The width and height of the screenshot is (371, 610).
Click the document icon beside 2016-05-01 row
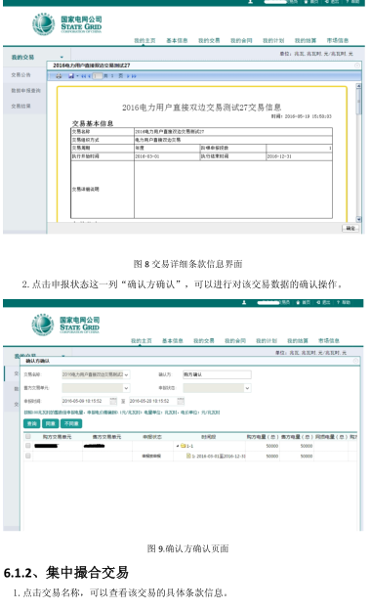coord(188,456)
